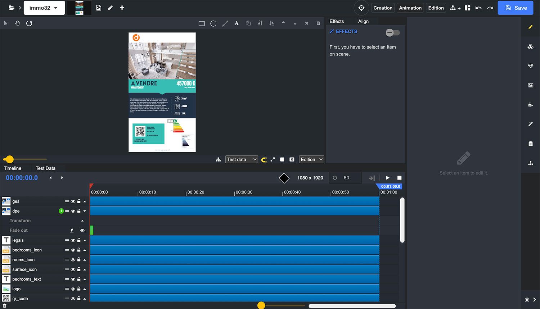Enable magnet snapping icon

pyautogui.click(x=264, y=160)
